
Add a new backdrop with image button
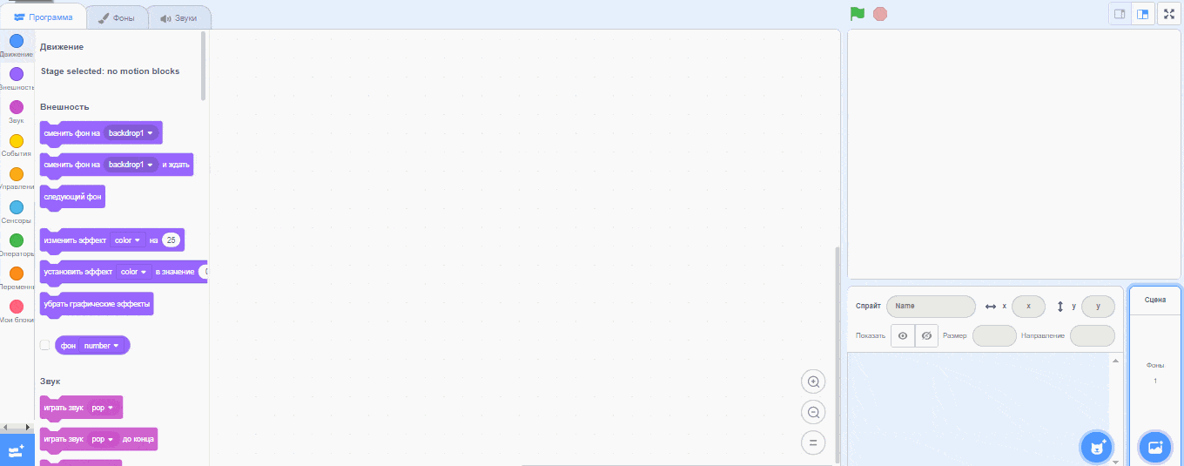click(x=1155, y=448)
